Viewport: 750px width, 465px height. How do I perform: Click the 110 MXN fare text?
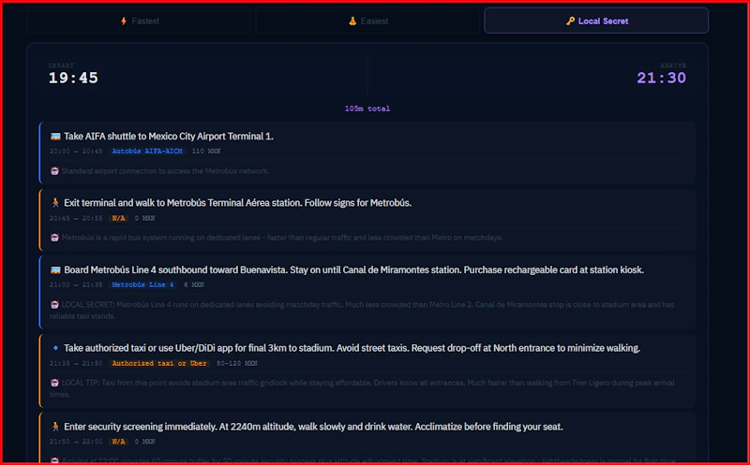coord(206,152)
